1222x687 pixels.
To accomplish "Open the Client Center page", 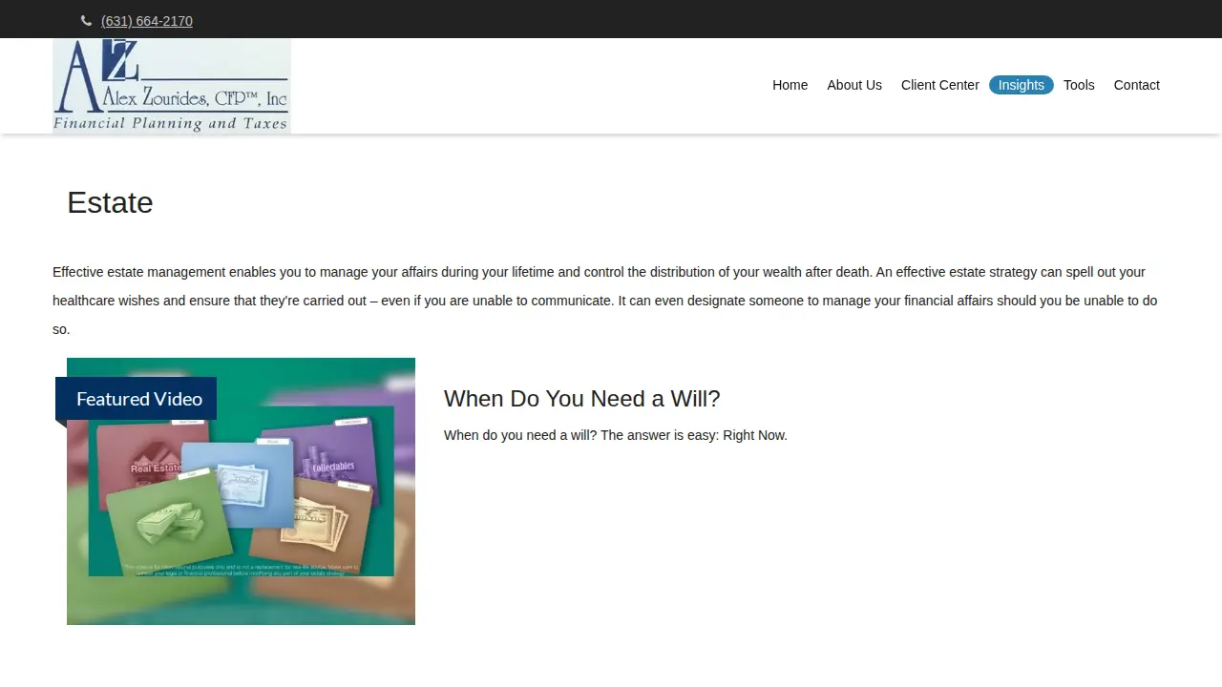I will [x=940, y=85].
